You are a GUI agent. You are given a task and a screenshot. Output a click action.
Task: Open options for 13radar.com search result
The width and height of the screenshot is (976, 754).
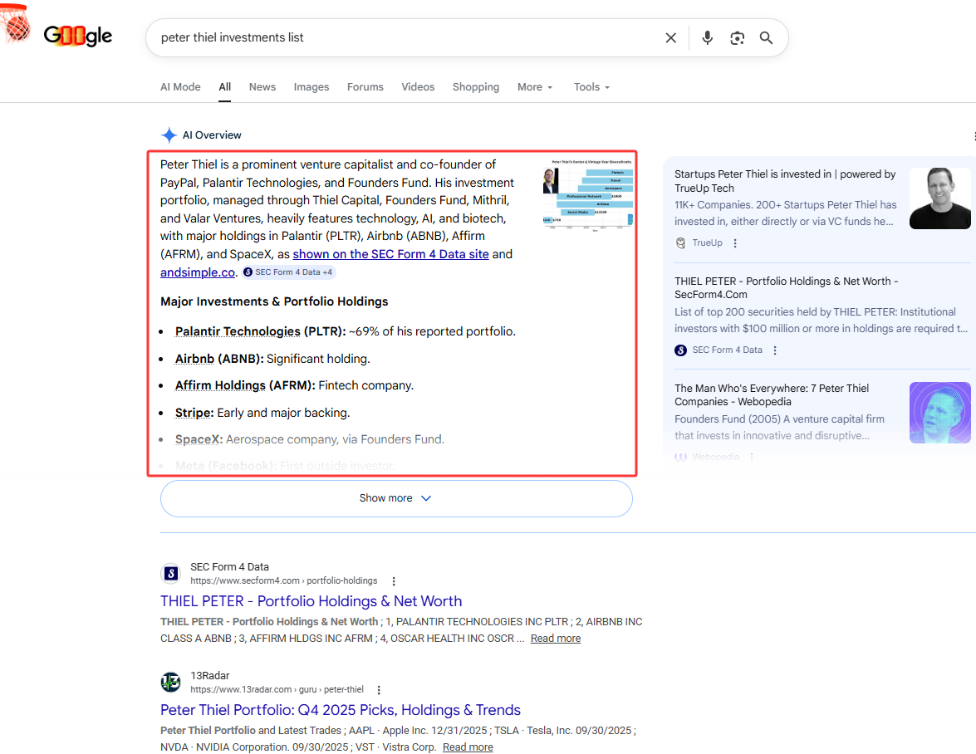379,690
